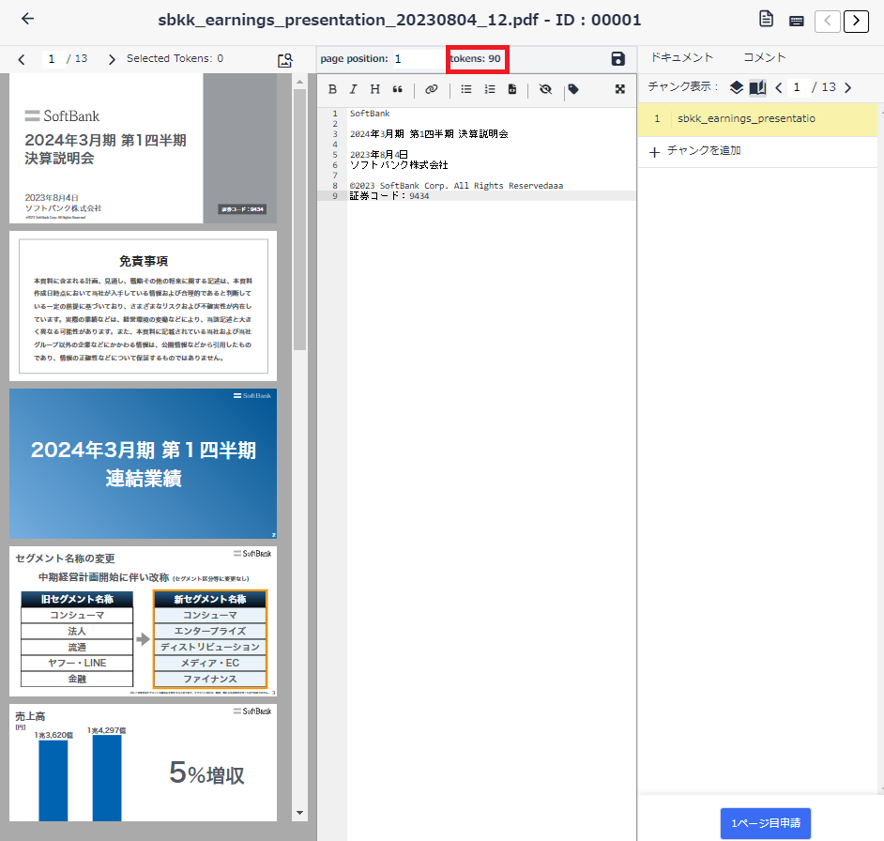The width and height of the screenshot is (884, 841).
Task: Go to the next document
Action: tap(856, 22)
